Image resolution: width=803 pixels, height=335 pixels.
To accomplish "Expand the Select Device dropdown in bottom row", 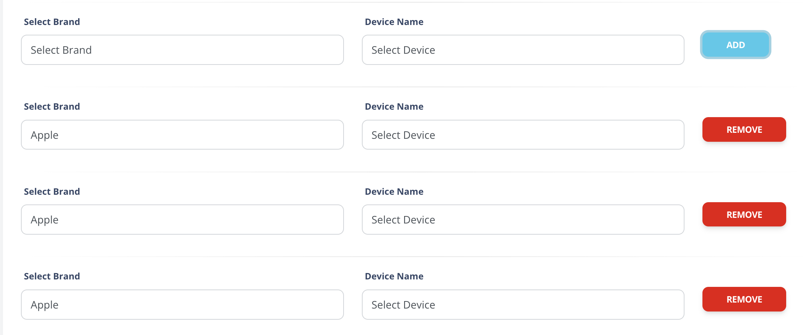I will click(x=523, y=304).
